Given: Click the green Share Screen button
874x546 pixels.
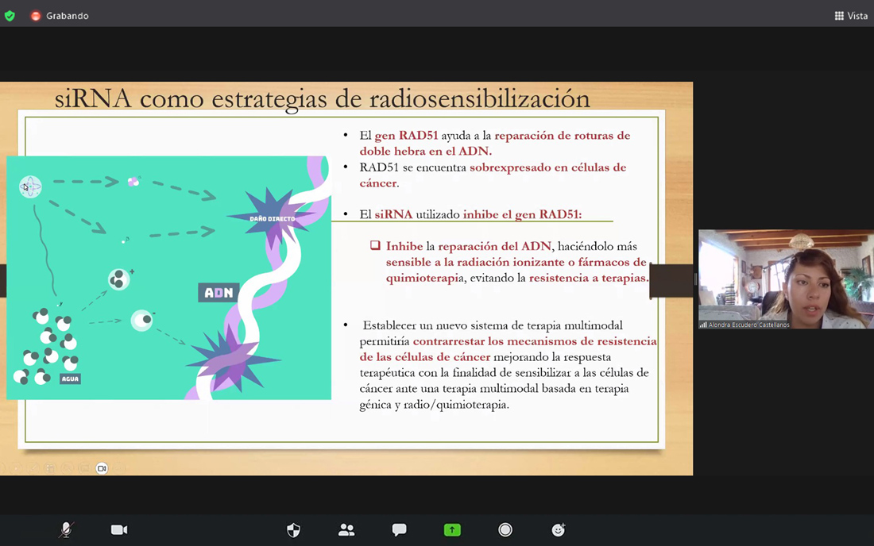Looking at the screenshot, I should [x=452, y=530].
